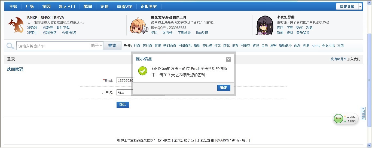Open the Bug反馈 link
Screen dimensions: 372x148
(202, 33)
